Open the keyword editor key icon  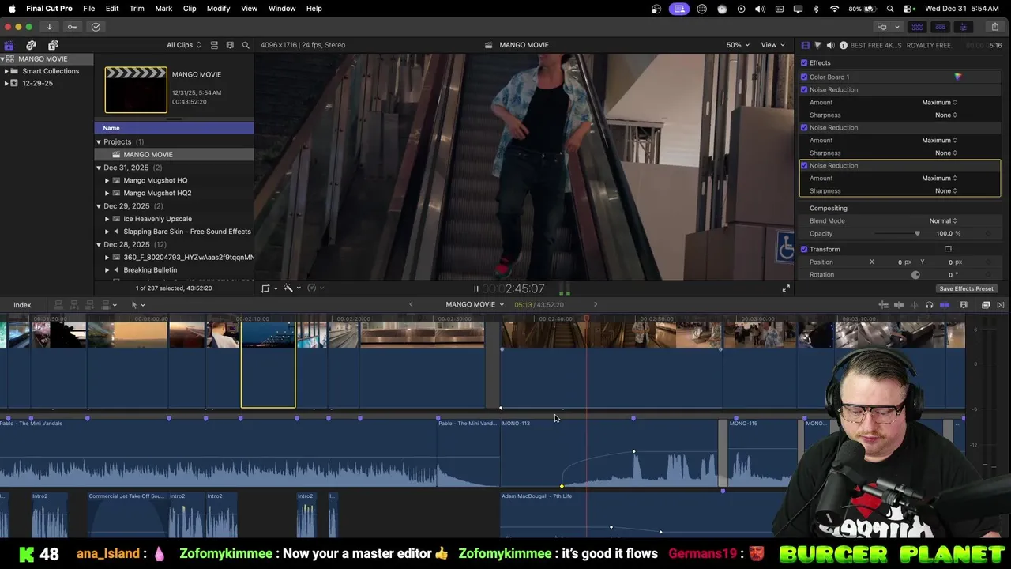pos(73,27)
